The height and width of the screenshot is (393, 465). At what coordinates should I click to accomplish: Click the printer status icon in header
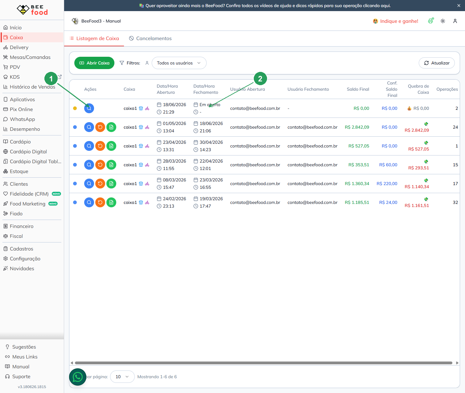click(x=430, y=21)
